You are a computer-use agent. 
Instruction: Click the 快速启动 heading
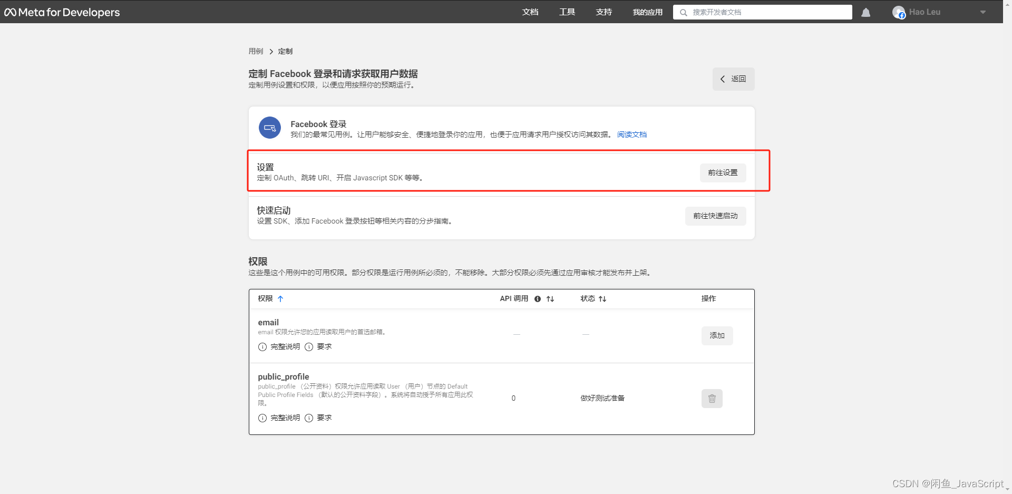click(x=274, y=210)
